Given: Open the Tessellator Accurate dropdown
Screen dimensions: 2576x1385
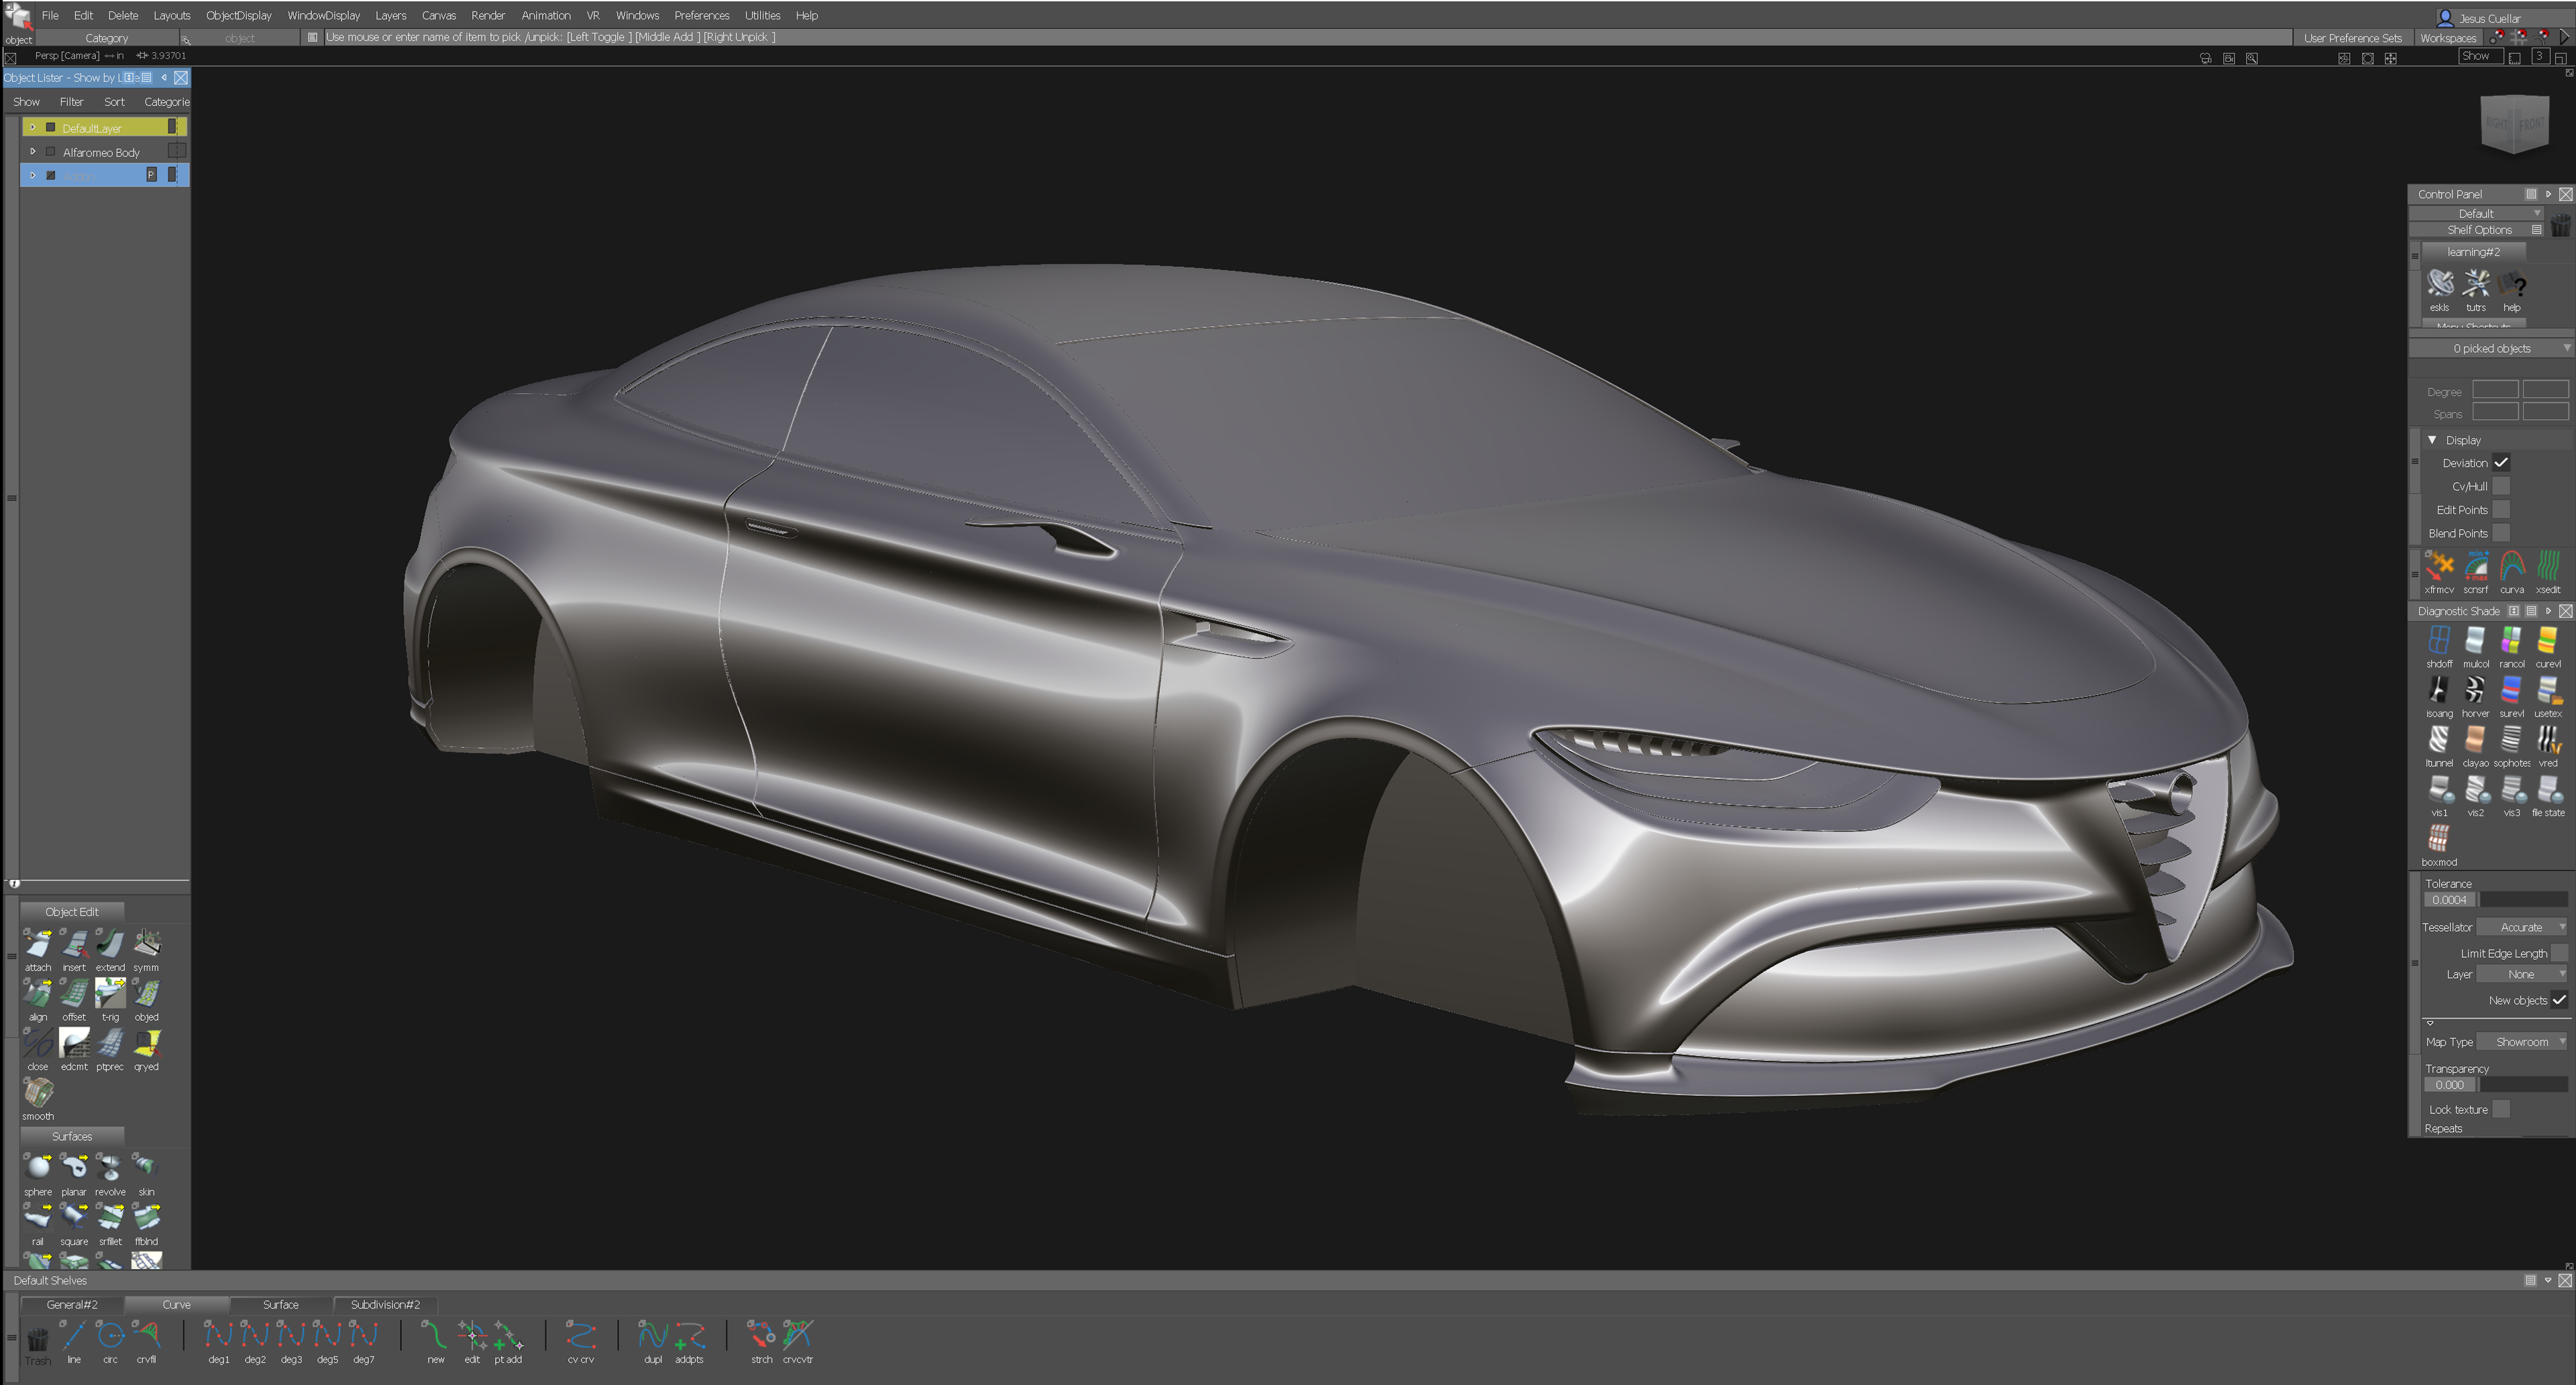Looking at the screenshot, I should click(2523, 927).
